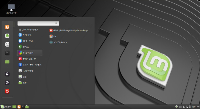Open the network connection tray icon
The height and width of the screenshot is (109, 200).
187,107
